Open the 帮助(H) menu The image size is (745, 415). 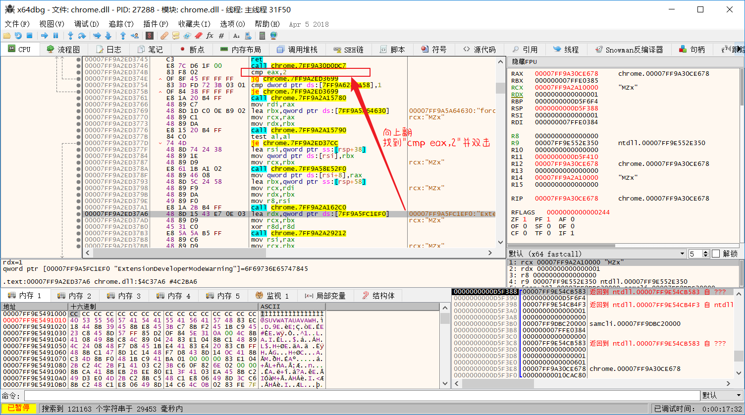267,24
